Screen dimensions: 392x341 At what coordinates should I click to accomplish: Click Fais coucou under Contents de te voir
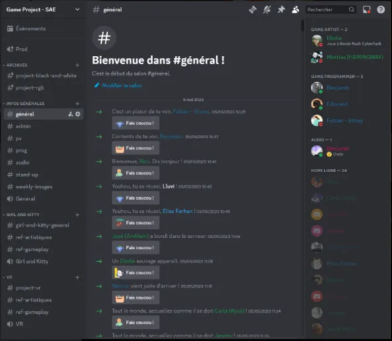[136, 148]
